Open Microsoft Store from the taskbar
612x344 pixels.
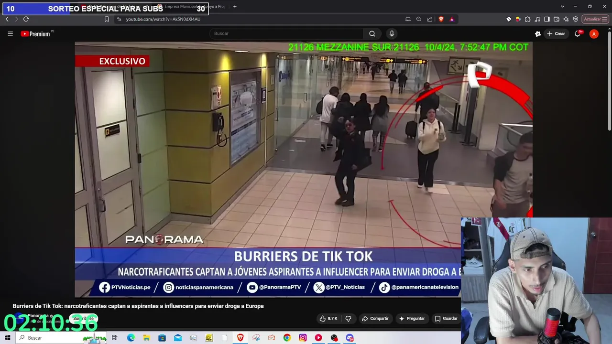point(162,338)
